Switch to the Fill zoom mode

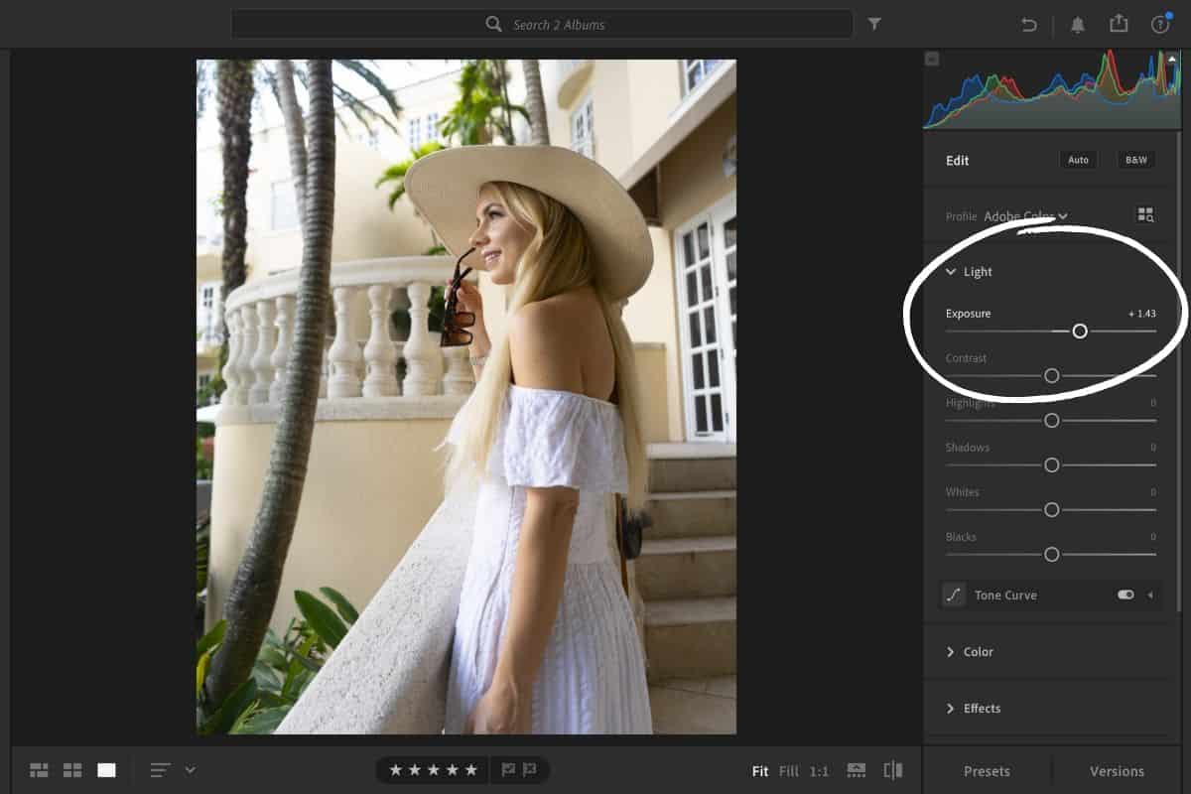[788, 770]
